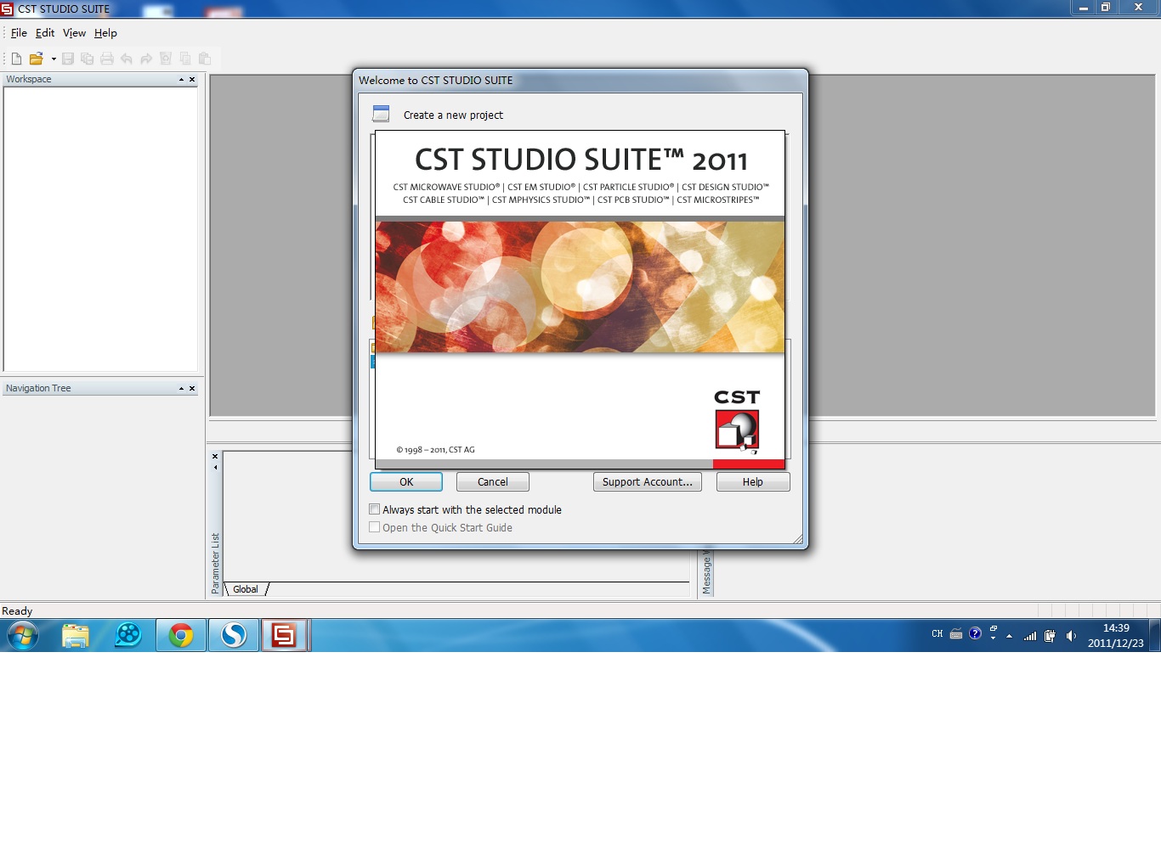Click the power plug battery tray icon

1051,635
